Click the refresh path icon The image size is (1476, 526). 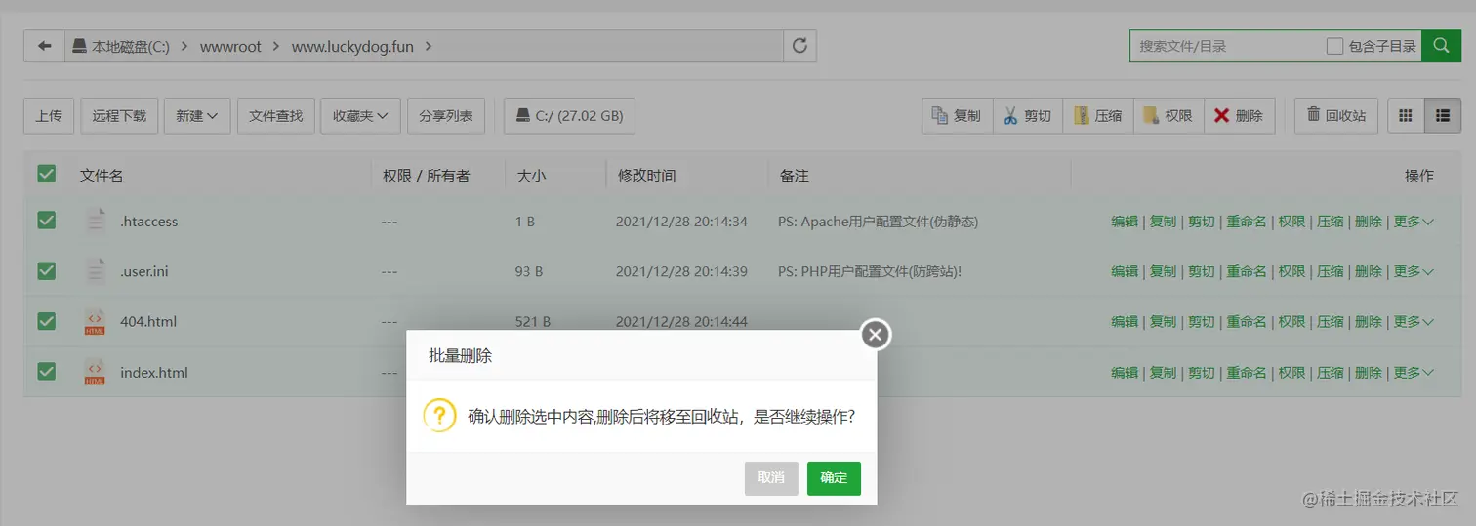(x=799, y=46)
